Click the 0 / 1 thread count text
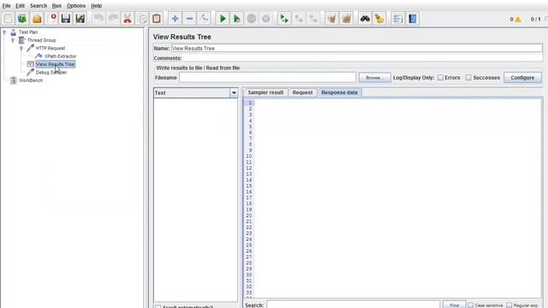 536,19
